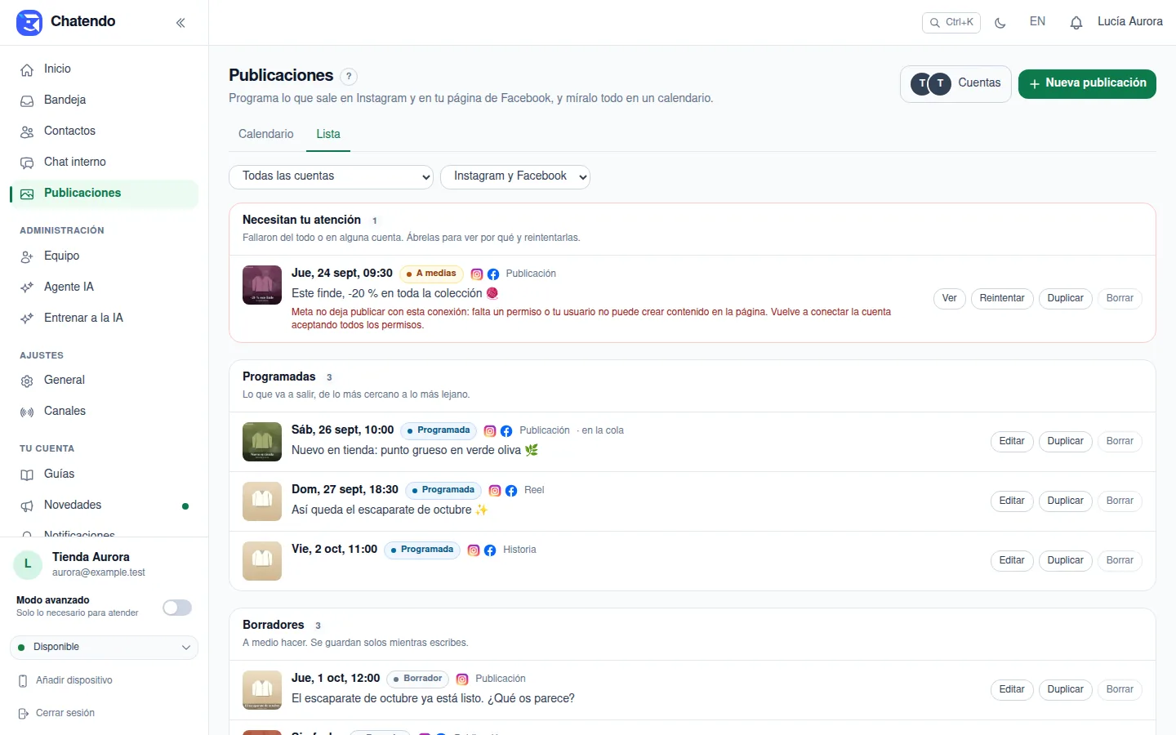The image size is (1176, 735).
Task: Edit the Jue, 1 oct draft
Action: (1012, 690)
